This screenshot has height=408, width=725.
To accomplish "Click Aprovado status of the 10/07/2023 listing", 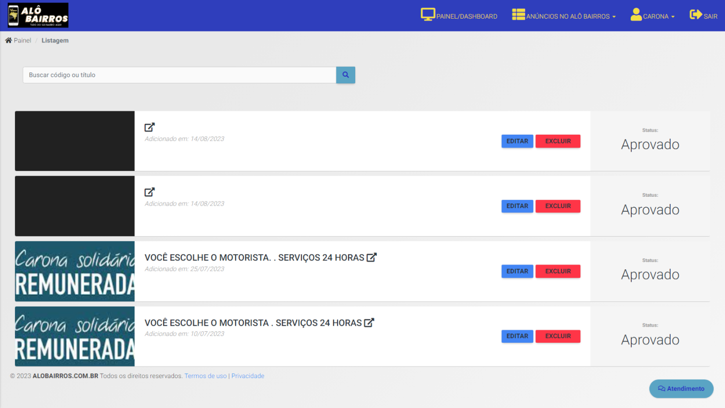I will (650, 340).
